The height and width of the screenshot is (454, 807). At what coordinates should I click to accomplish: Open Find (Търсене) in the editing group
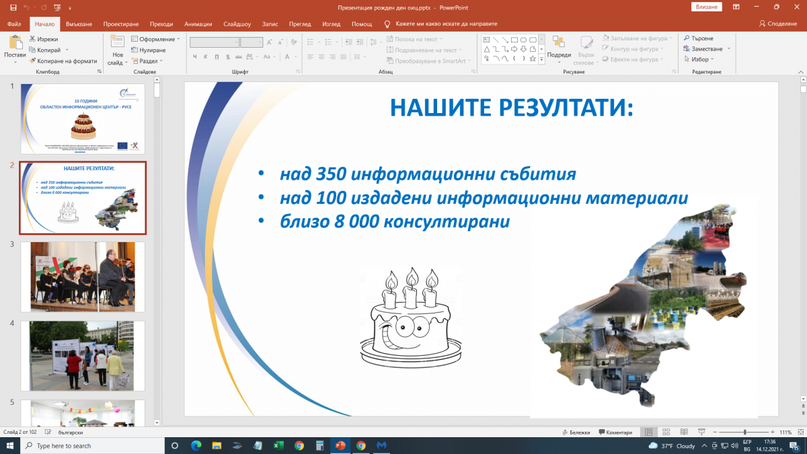point(698,38)
